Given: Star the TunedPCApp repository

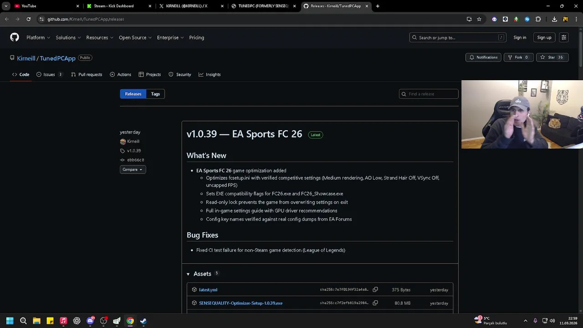Looking at the screenshot, I should (x=552, y=57).
